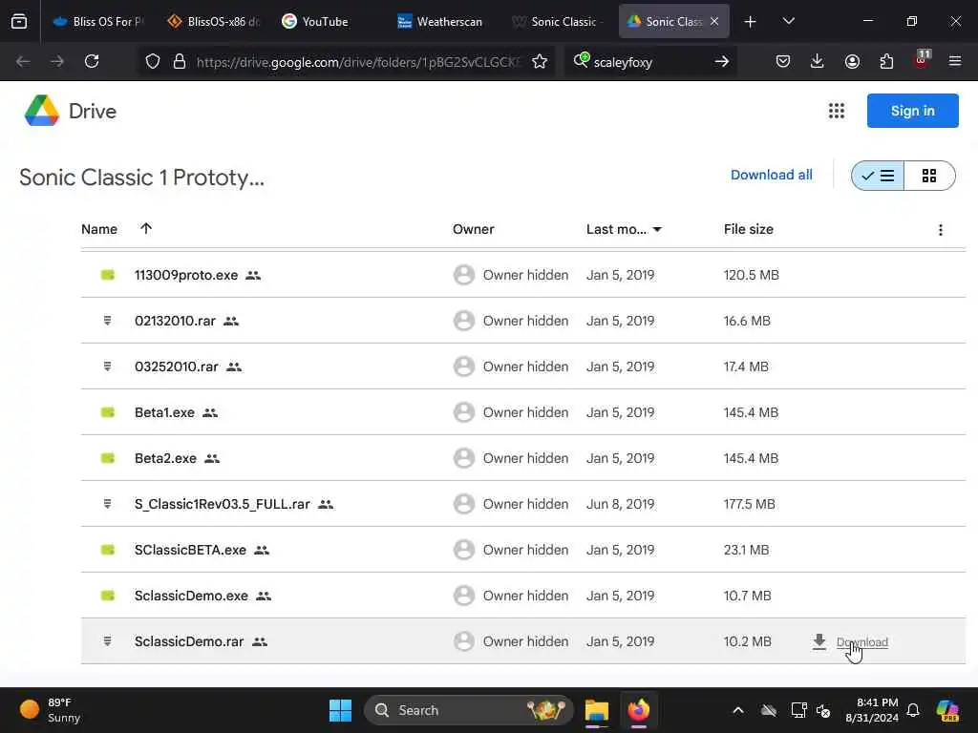
Task: Open the Last modified column dropdown
Action: coord(657,229)
